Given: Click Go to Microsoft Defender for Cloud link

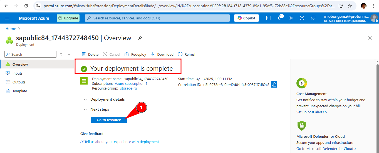Looking at the screenshot, I should point(326,149).
